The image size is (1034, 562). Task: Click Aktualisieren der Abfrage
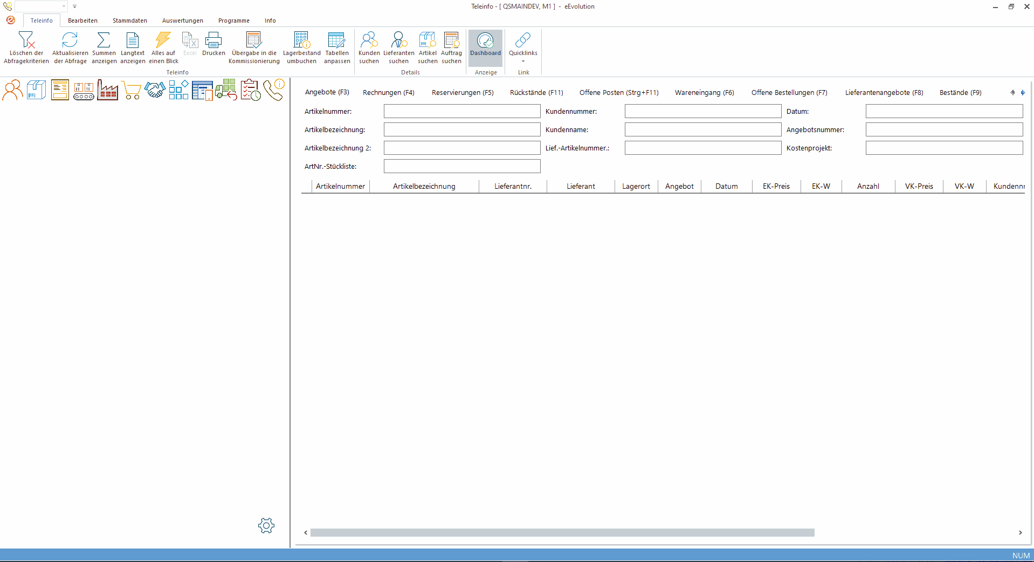tap(70, 47)
